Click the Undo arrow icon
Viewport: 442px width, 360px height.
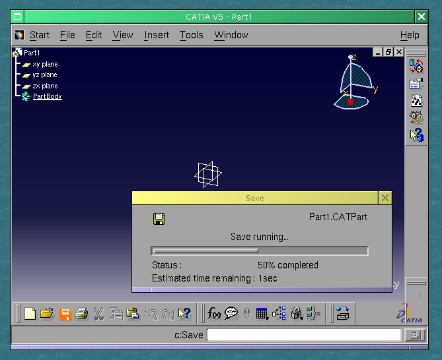coord(151,314)
